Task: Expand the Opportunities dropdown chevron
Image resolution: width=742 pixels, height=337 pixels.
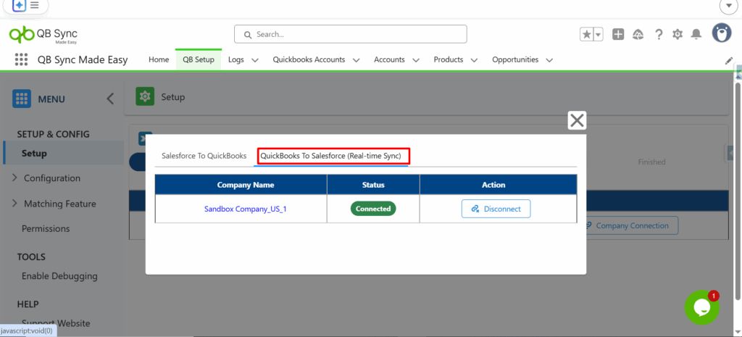Action: tap(549, 60)
